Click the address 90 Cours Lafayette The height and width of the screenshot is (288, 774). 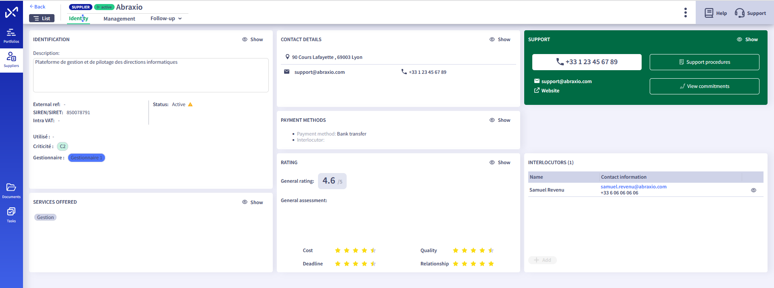(x=327, y=57)
